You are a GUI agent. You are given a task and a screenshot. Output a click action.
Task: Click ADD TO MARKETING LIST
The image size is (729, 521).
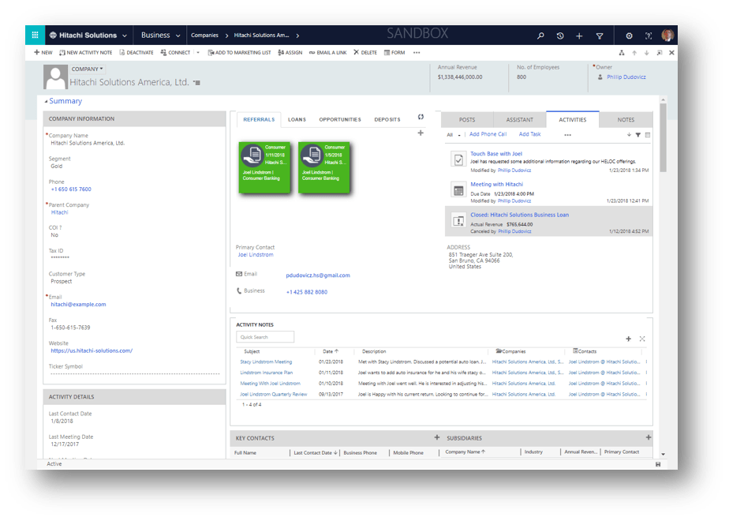pos(239,53)
